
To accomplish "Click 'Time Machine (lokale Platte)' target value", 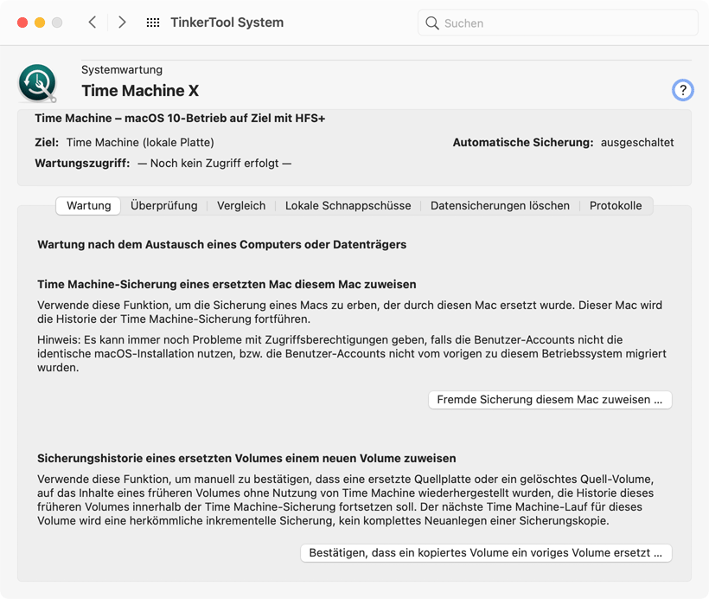I will pos(140,143).
